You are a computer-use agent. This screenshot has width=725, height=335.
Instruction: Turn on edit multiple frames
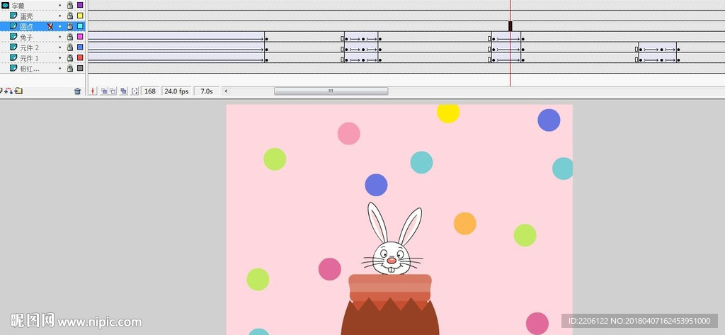coord(123,91)
